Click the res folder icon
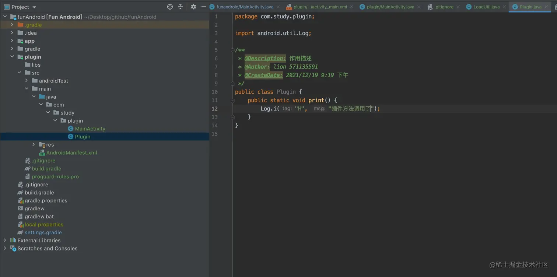 click(x=42, y=145)
